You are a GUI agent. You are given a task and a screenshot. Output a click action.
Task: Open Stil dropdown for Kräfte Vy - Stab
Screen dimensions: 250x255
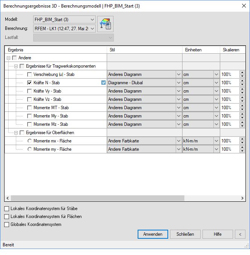point(179,91)
